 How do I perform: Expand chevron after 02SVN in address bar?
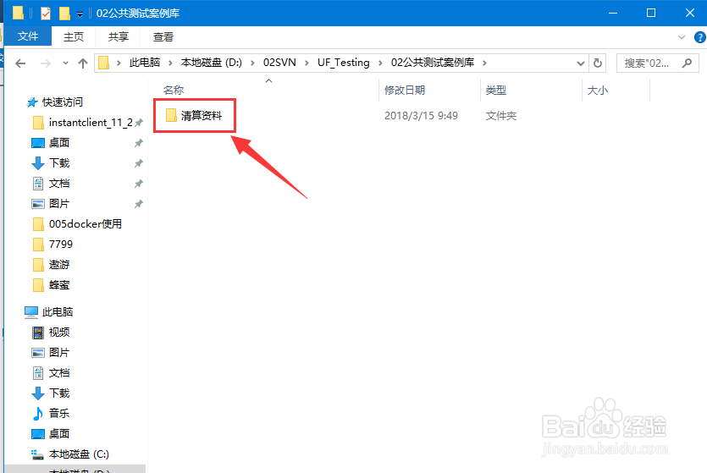(x=307, y=63)
